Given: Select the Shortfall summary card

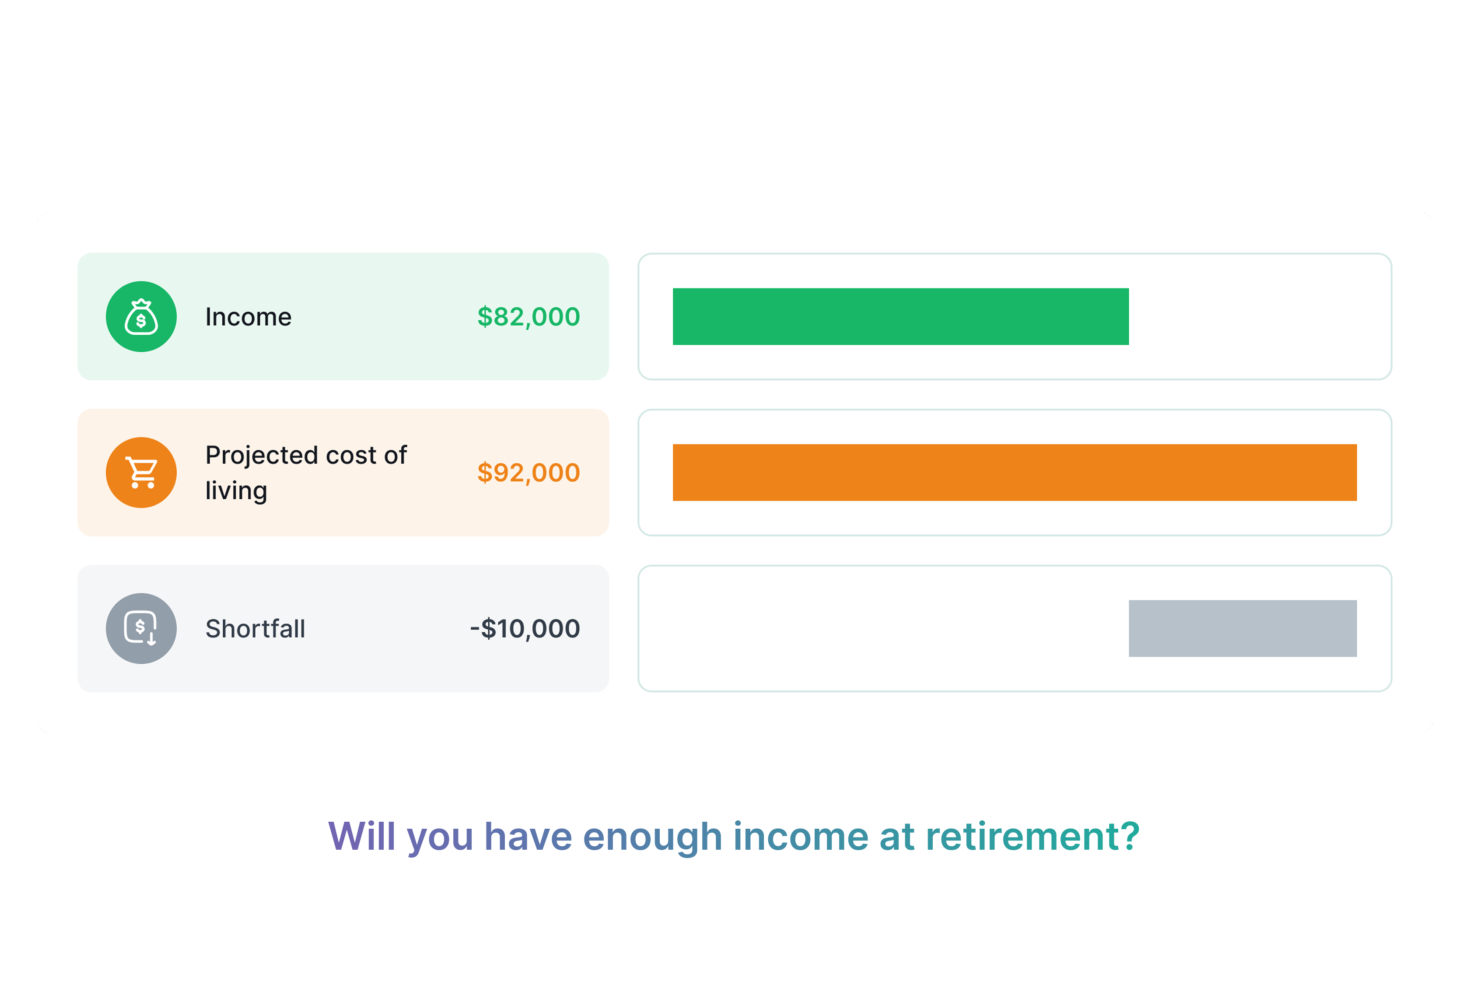Looking at the screenshot, I should (343, 628).
